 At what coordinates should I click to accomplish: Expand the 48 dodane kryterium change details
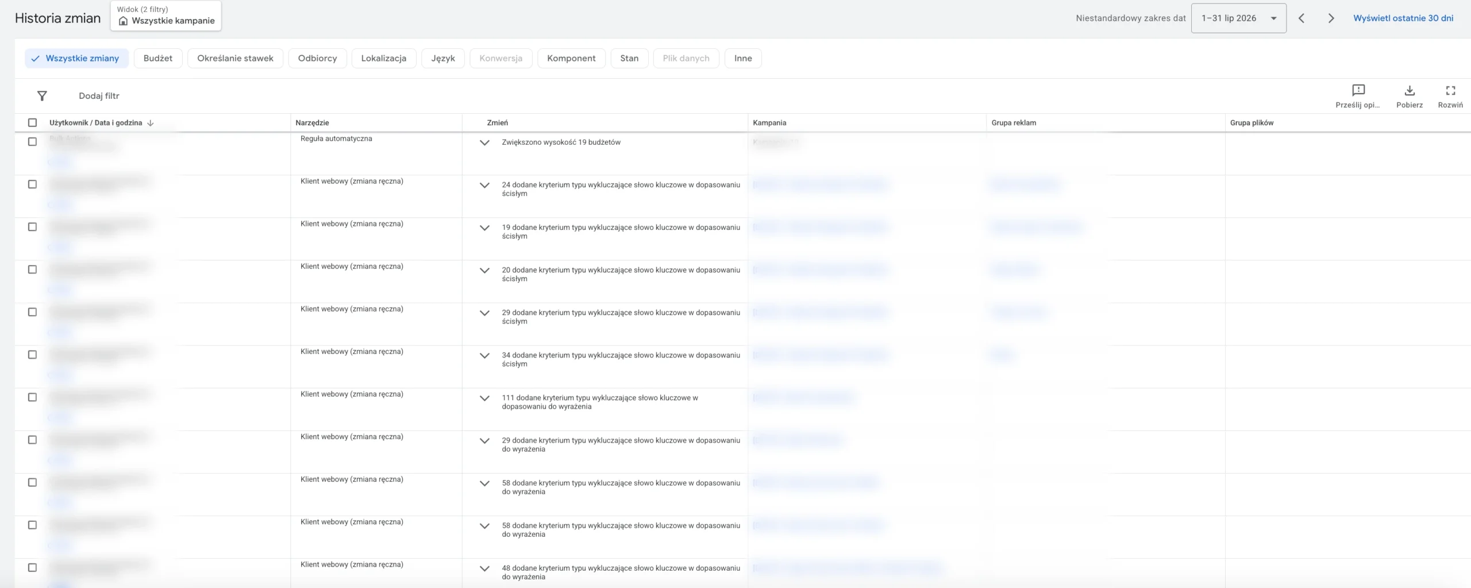[x=484, y=568]
